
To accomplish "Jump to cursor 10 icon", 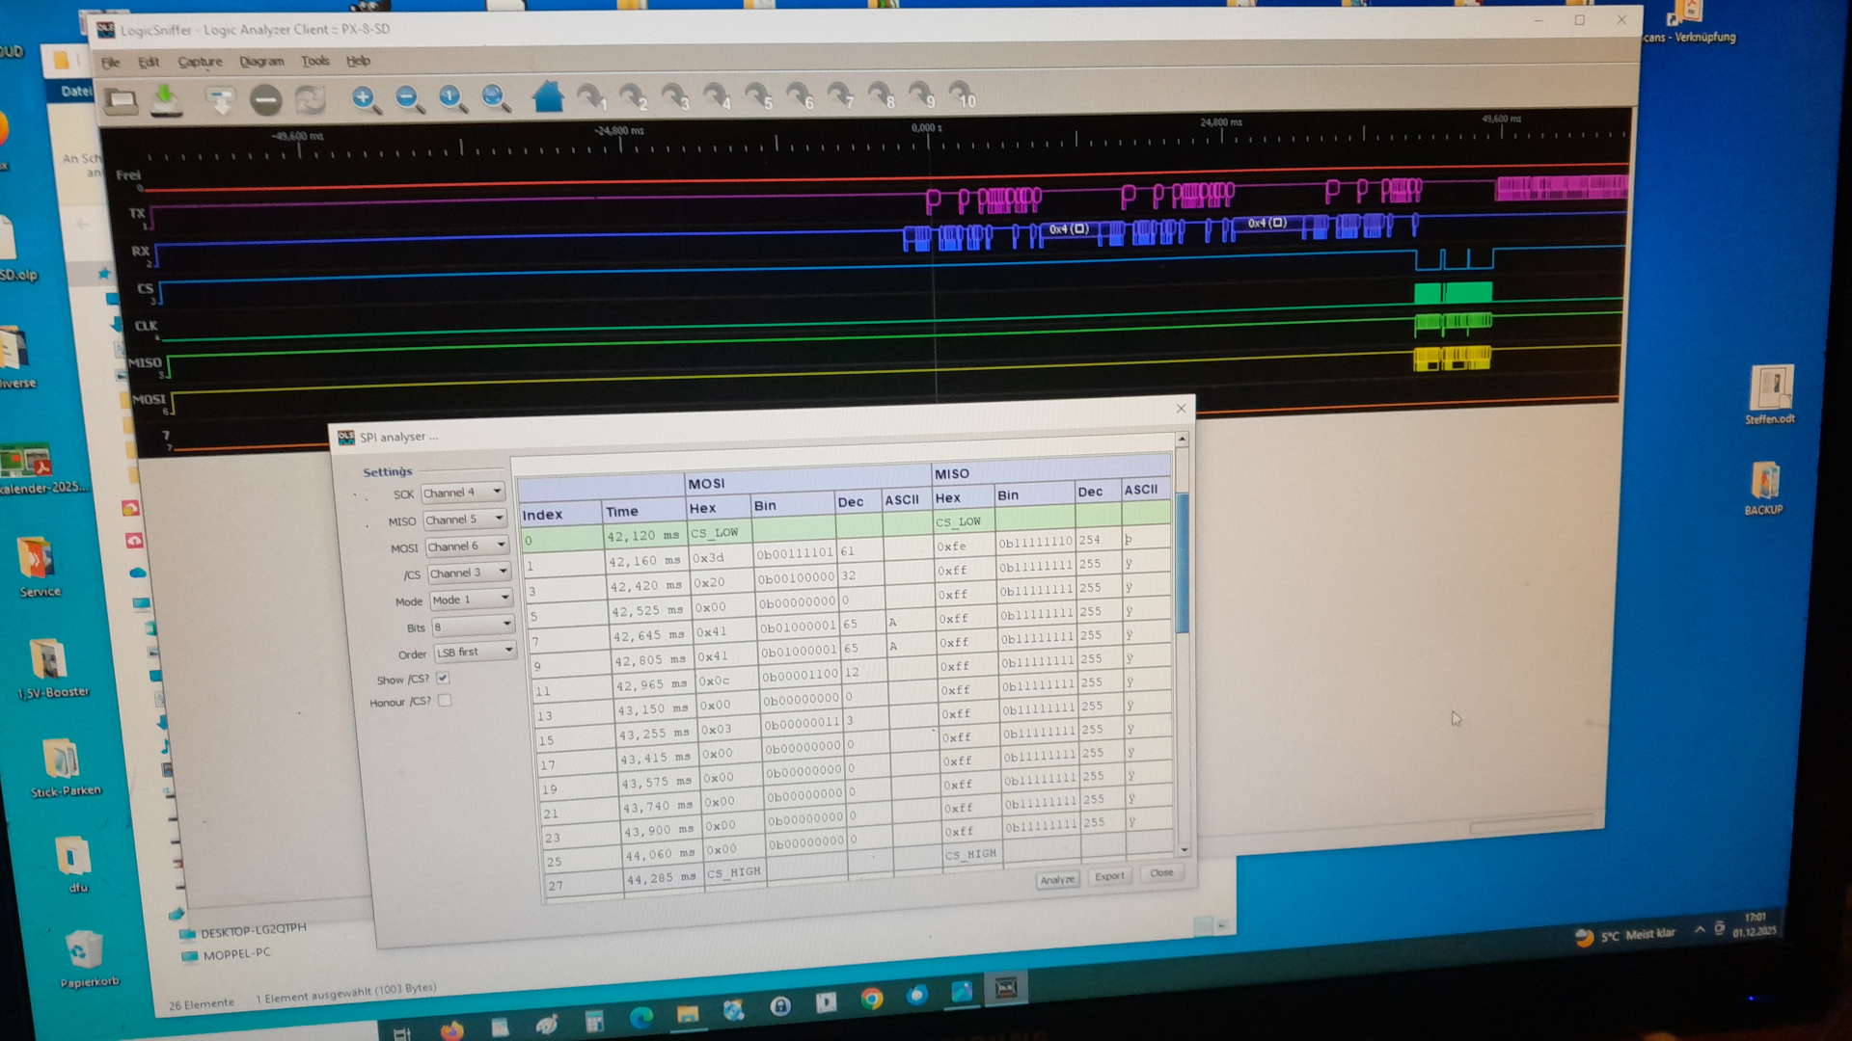I will 962,95.
